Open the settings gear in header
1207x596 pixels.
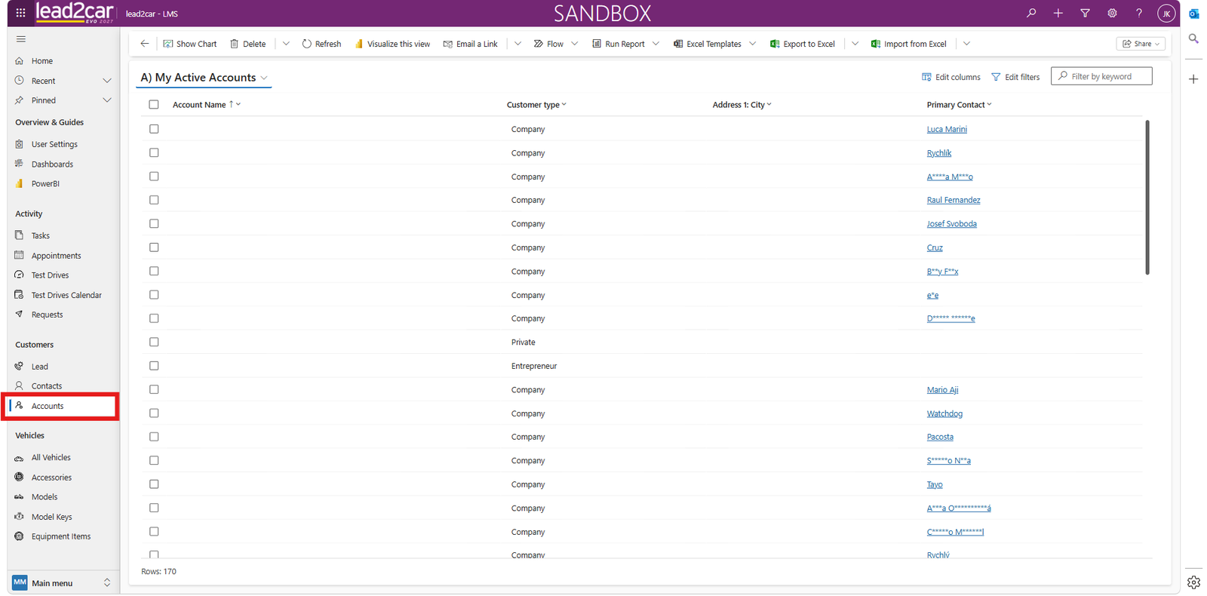tap(1112, 13)
